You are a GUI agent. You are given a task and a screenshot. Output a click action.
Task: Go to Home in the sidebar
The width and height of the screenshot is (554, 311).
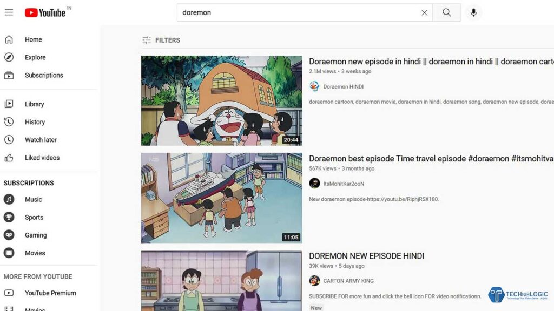point(33,39)
